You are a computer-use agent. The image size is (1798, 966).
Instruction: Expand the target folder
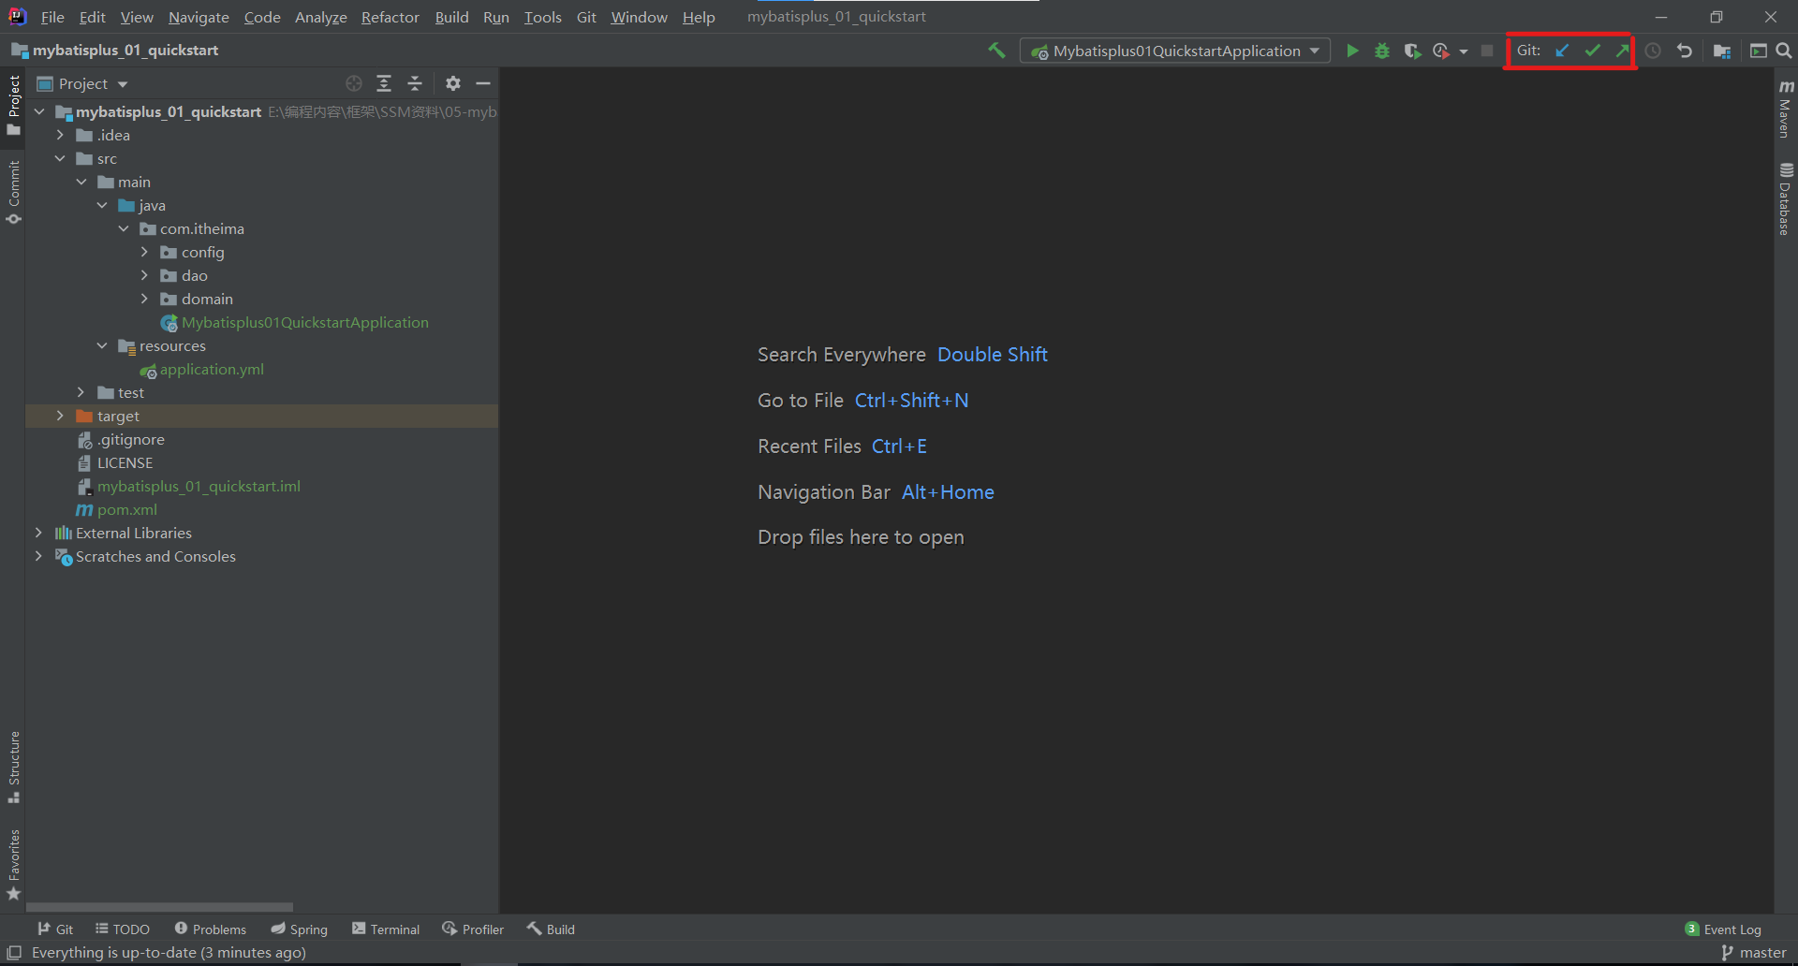point(60,416)
